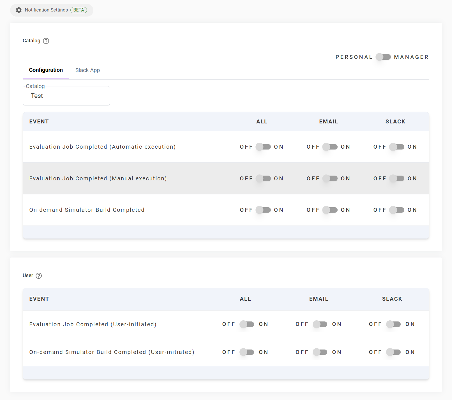The width and height of the screenshot is (452, 400).
Task: Toggle EMAIL for Evaluation Job Completed (Manual execution)
Action: [330, 178]
